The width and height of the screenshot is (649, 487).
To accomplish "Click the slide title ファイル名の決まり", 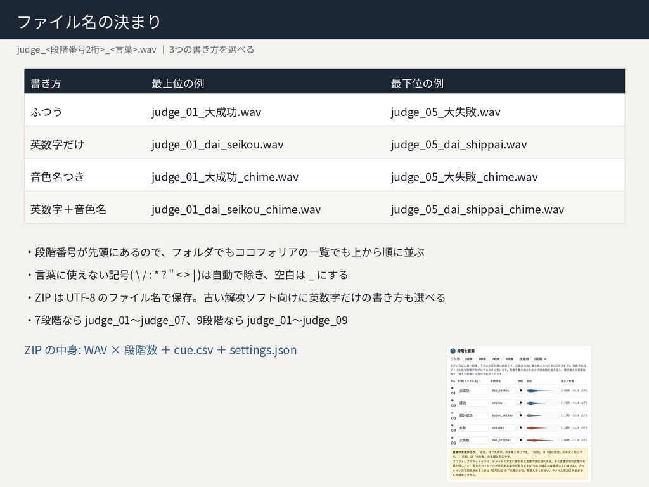I will tap(89, 22).
